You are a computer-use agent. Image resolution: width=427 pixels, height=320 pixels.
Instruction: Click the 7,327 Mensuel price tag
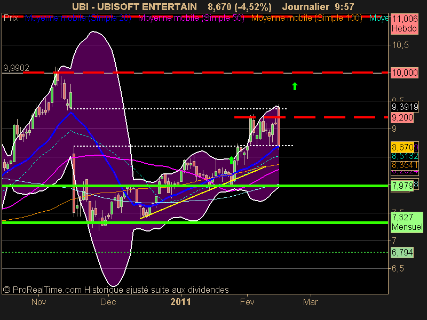pyautogui.click(x=407, y=222)
